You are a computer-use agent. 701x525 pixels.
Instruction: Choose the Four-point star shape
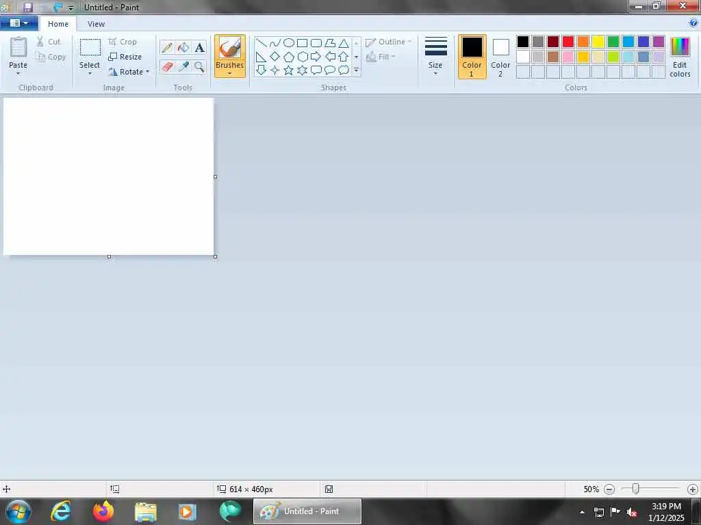pyautogui.click(x=275, y=70)
